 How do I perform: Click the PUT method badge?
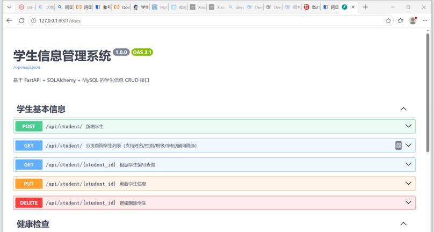29,184
